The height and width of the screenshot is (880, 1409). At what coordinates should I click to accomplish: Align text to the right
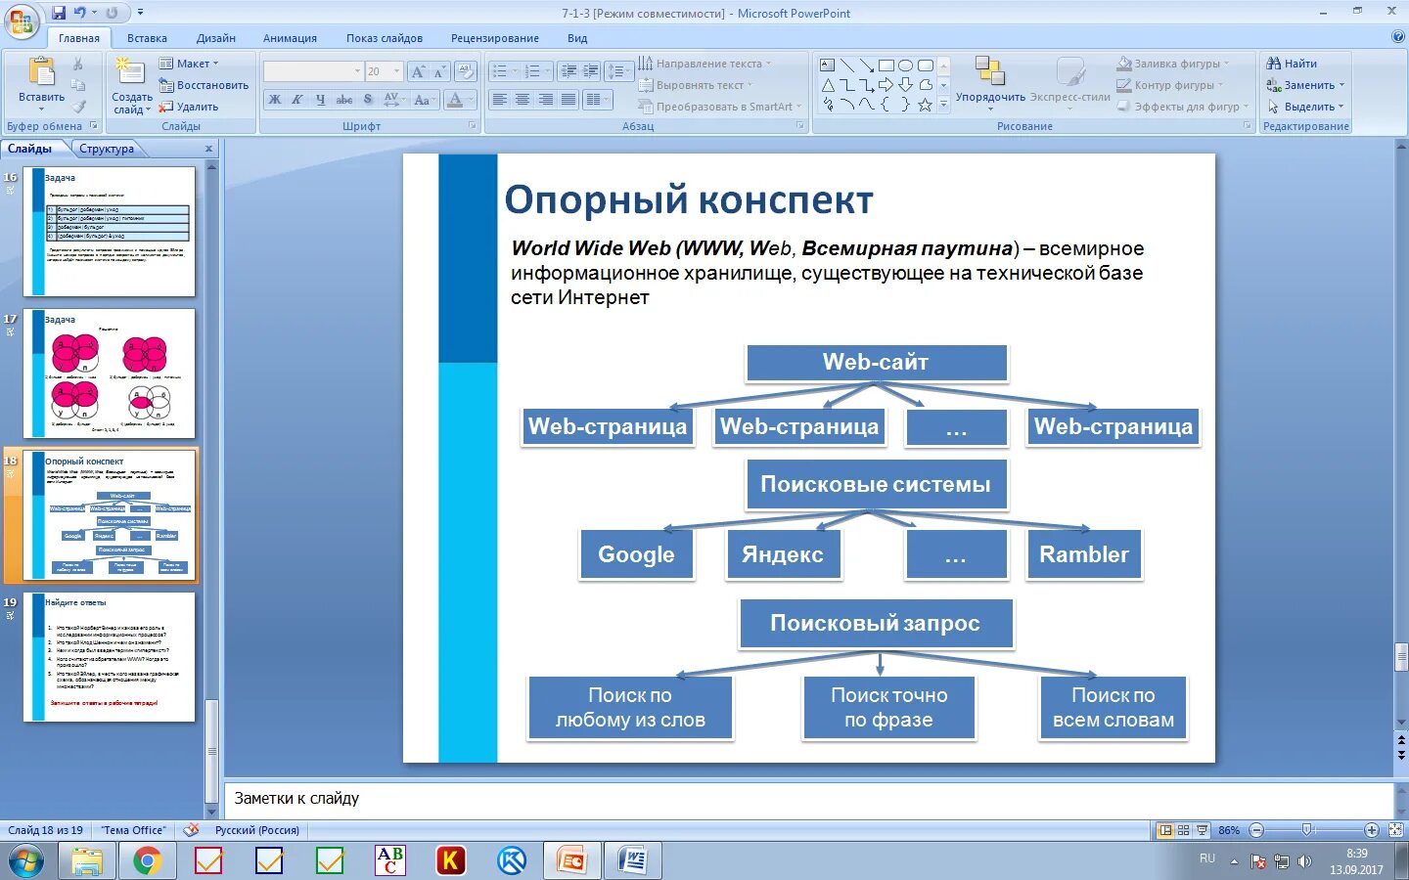(545, 100)
